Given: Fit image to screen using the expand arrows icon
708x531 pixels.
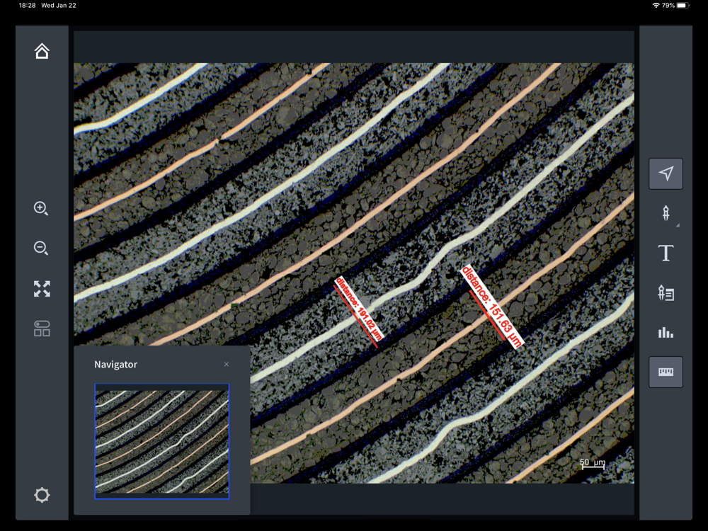Looking at the screenshot, I should pos(42,289).
